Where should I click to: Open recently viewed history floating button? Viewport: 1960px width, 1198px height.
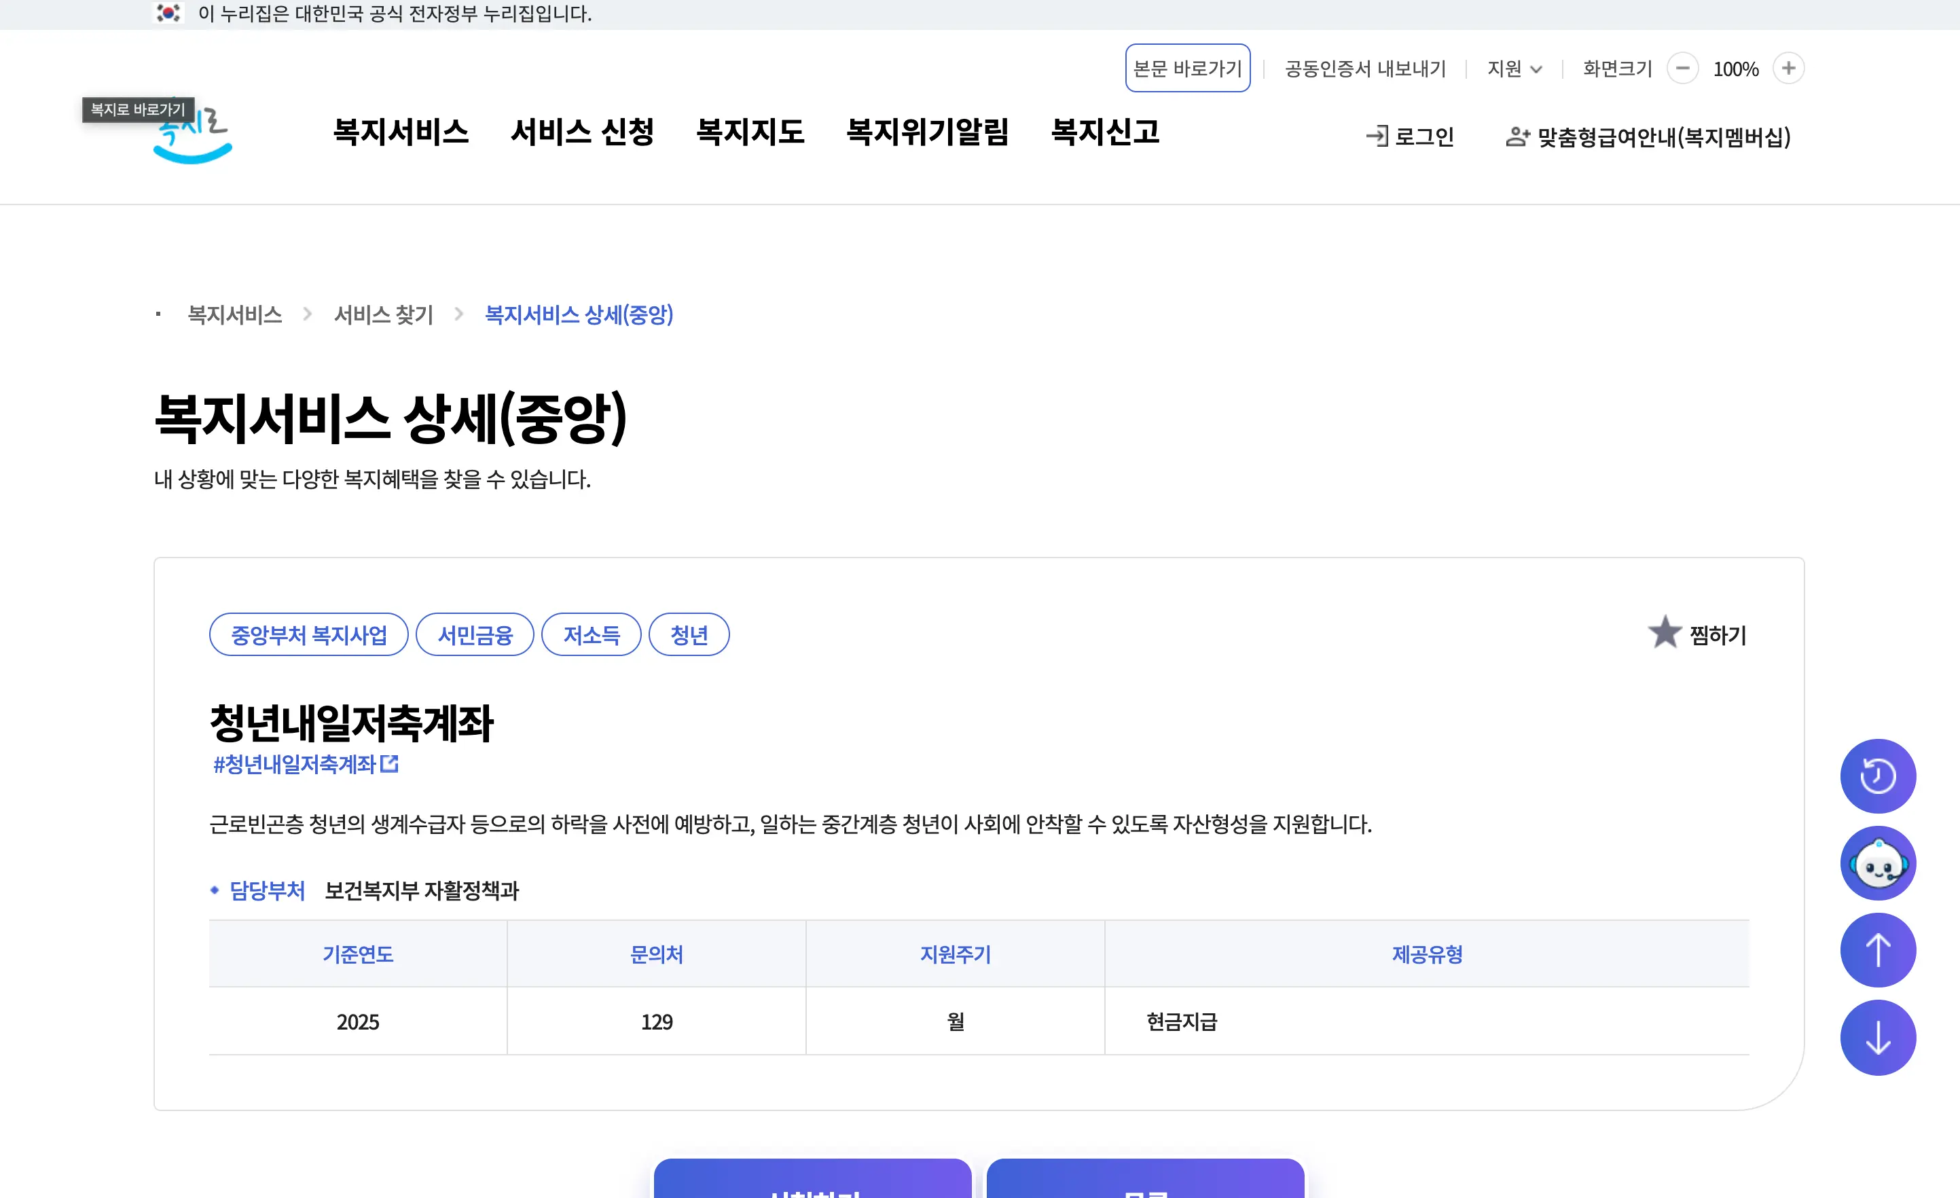[x=1877, y=776]
